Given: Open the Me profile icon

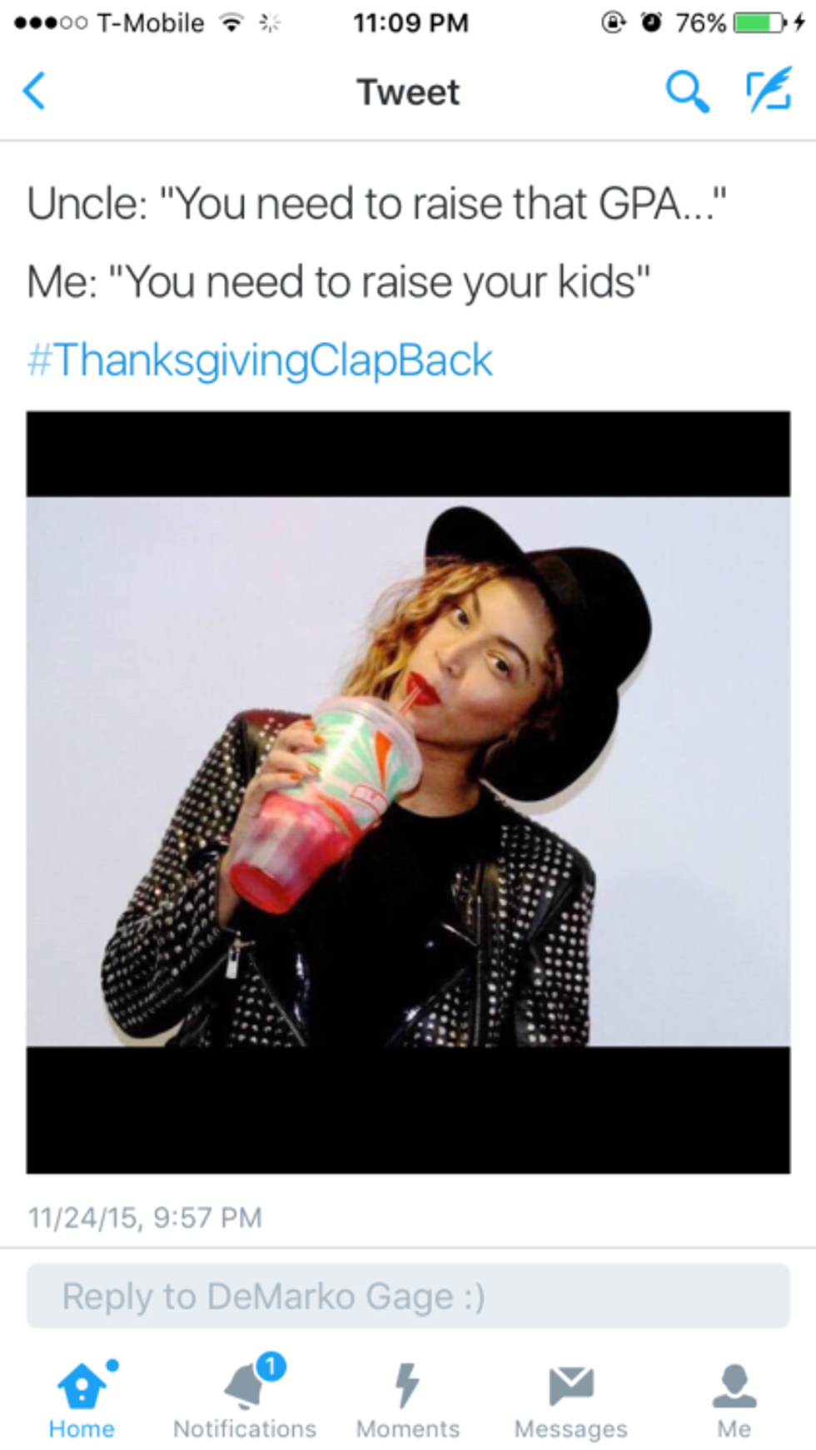Looking at the screenshot, I should (x=734, y=1385).
